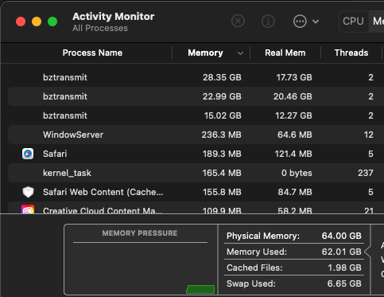384x297 pixels.
Task: Select the Safari process name
Action: point(55,154)
